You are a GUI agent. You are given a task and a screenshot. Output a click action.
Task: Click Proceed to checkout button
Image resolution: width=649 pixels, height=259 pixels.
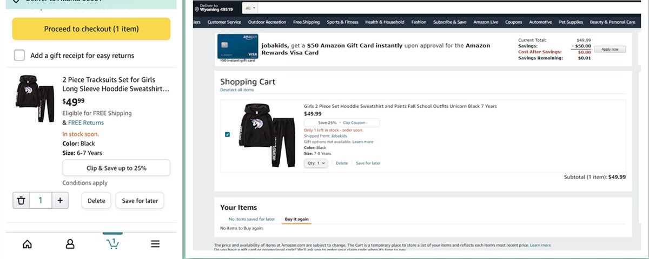click(x=91, y=29)
